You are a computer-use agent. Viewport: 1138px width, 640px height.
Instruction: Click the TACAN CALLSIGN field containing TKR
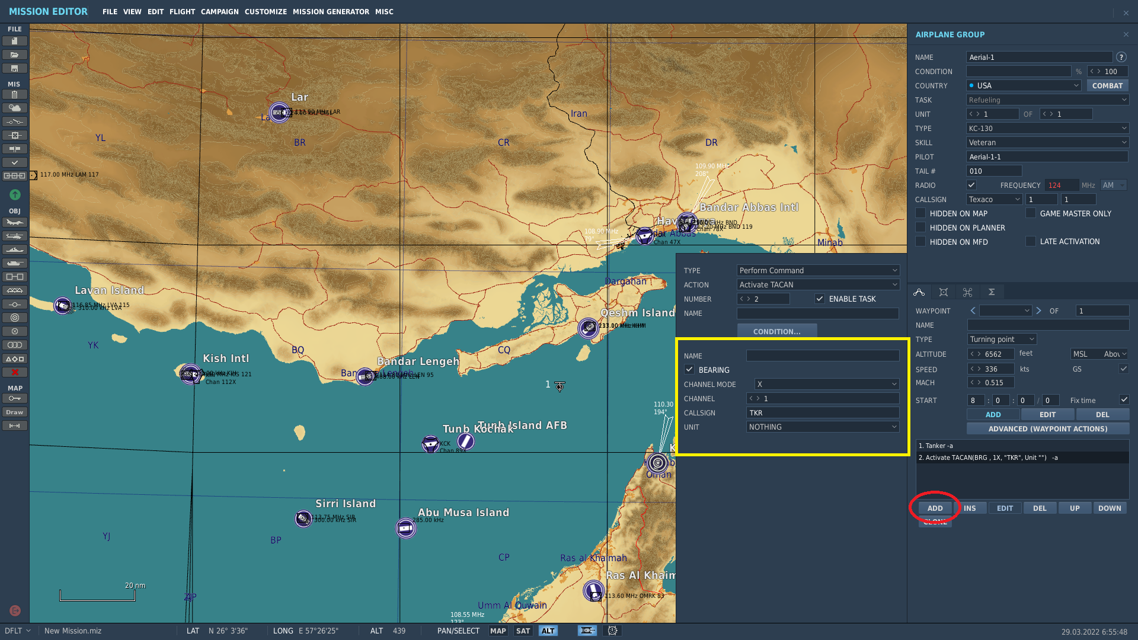(x=823, y=413)
